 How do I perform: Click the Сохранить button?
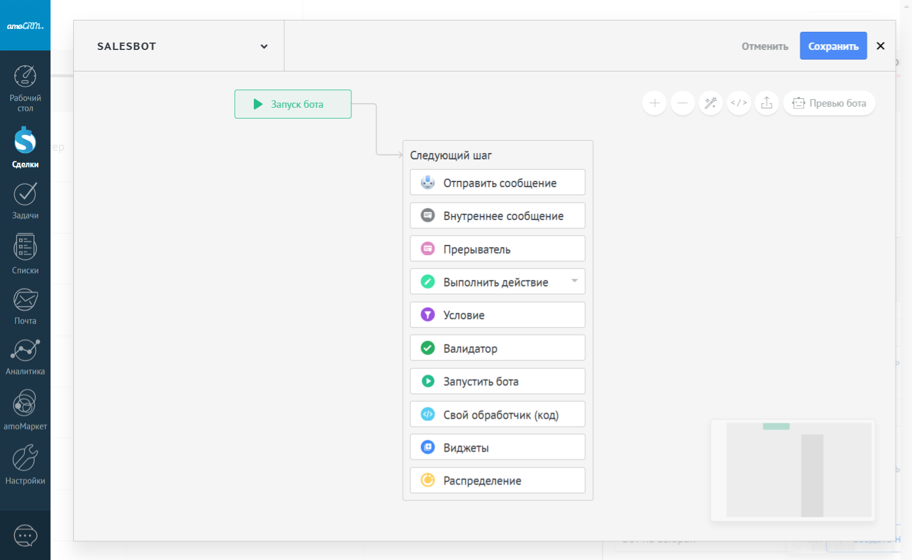point(833,46)
